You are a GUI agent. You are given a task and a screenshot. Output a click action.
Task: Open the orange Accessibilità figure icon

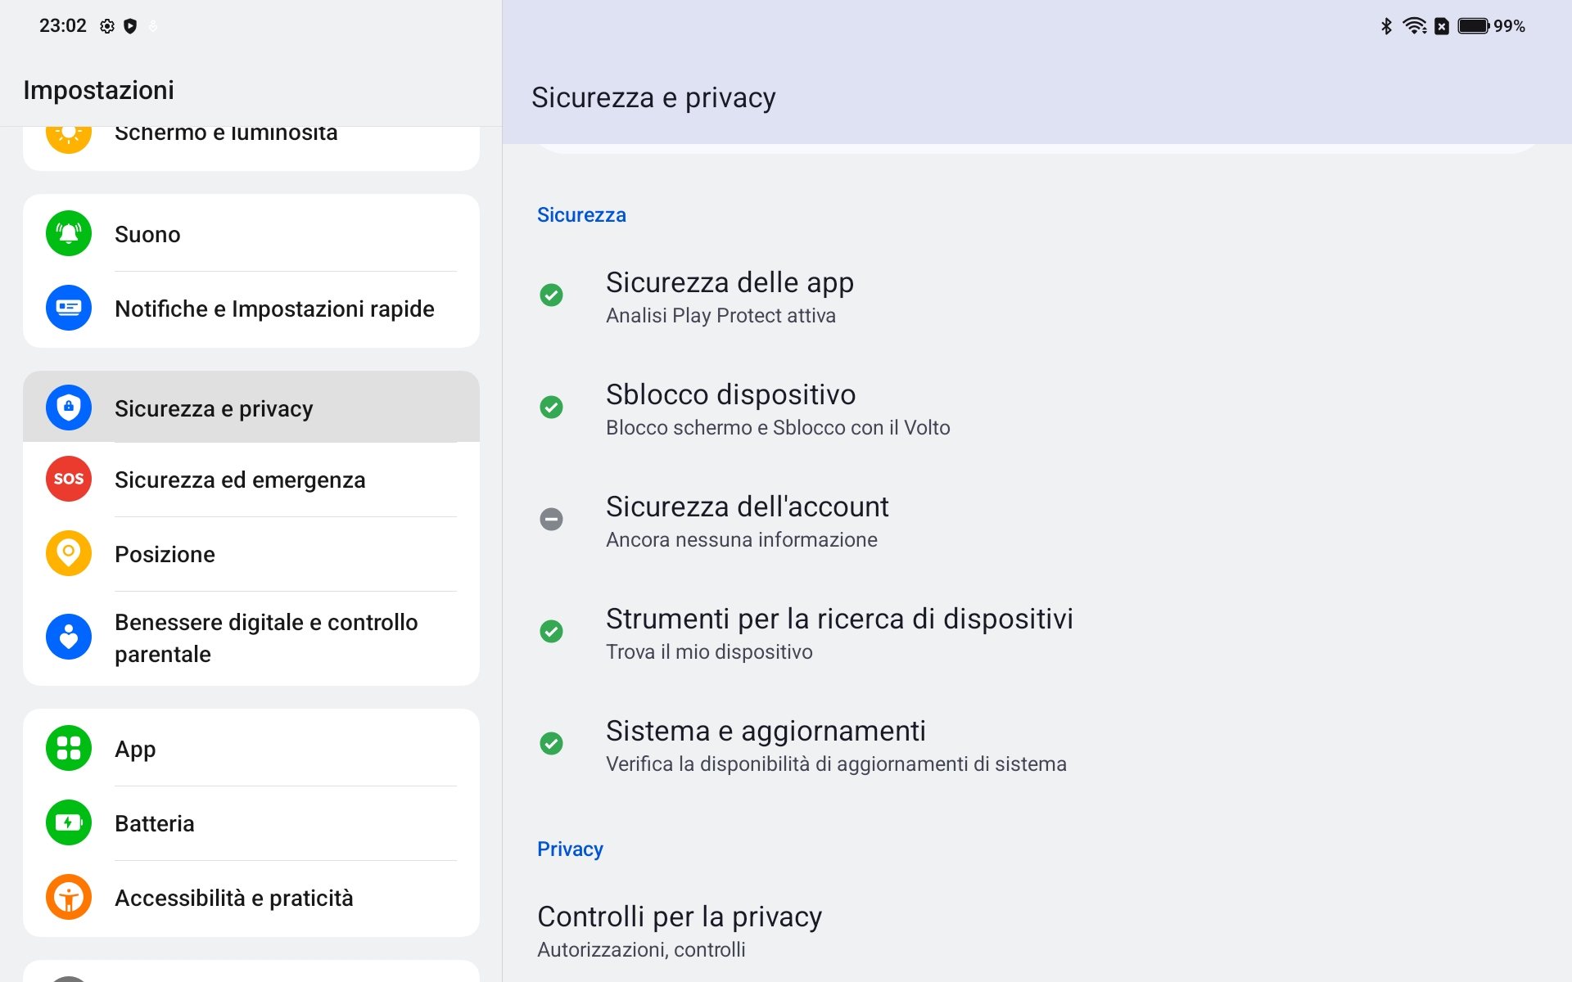tap(69, 898)
